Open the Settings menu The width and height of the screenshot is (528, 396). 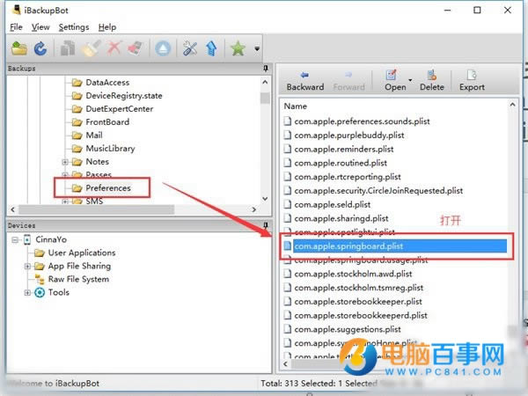coord(74,27)
